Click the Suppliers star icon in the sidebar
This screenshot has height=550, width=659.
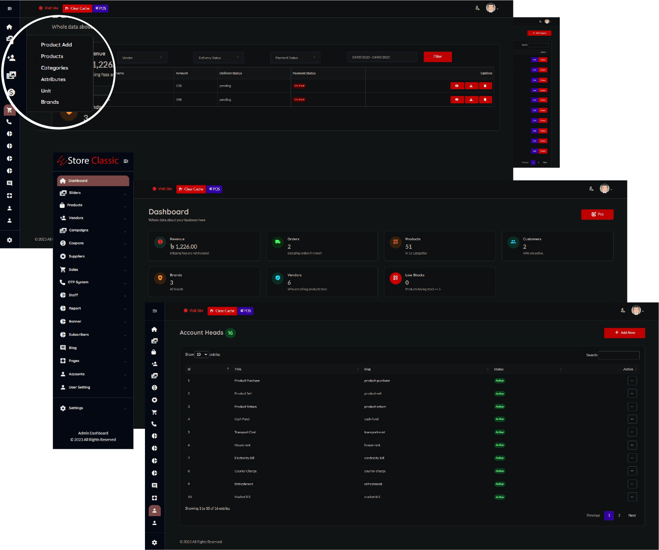63,257
